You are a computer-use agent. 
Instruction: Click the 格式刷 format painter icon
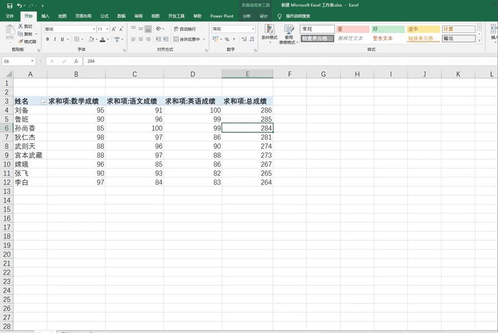(27, 42)
